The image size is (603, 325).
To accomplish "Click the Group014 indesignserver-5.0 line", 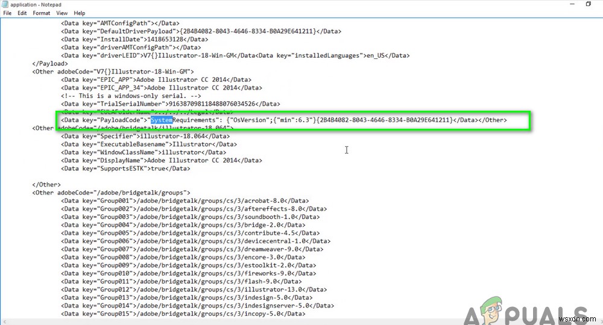I will 198,305.
